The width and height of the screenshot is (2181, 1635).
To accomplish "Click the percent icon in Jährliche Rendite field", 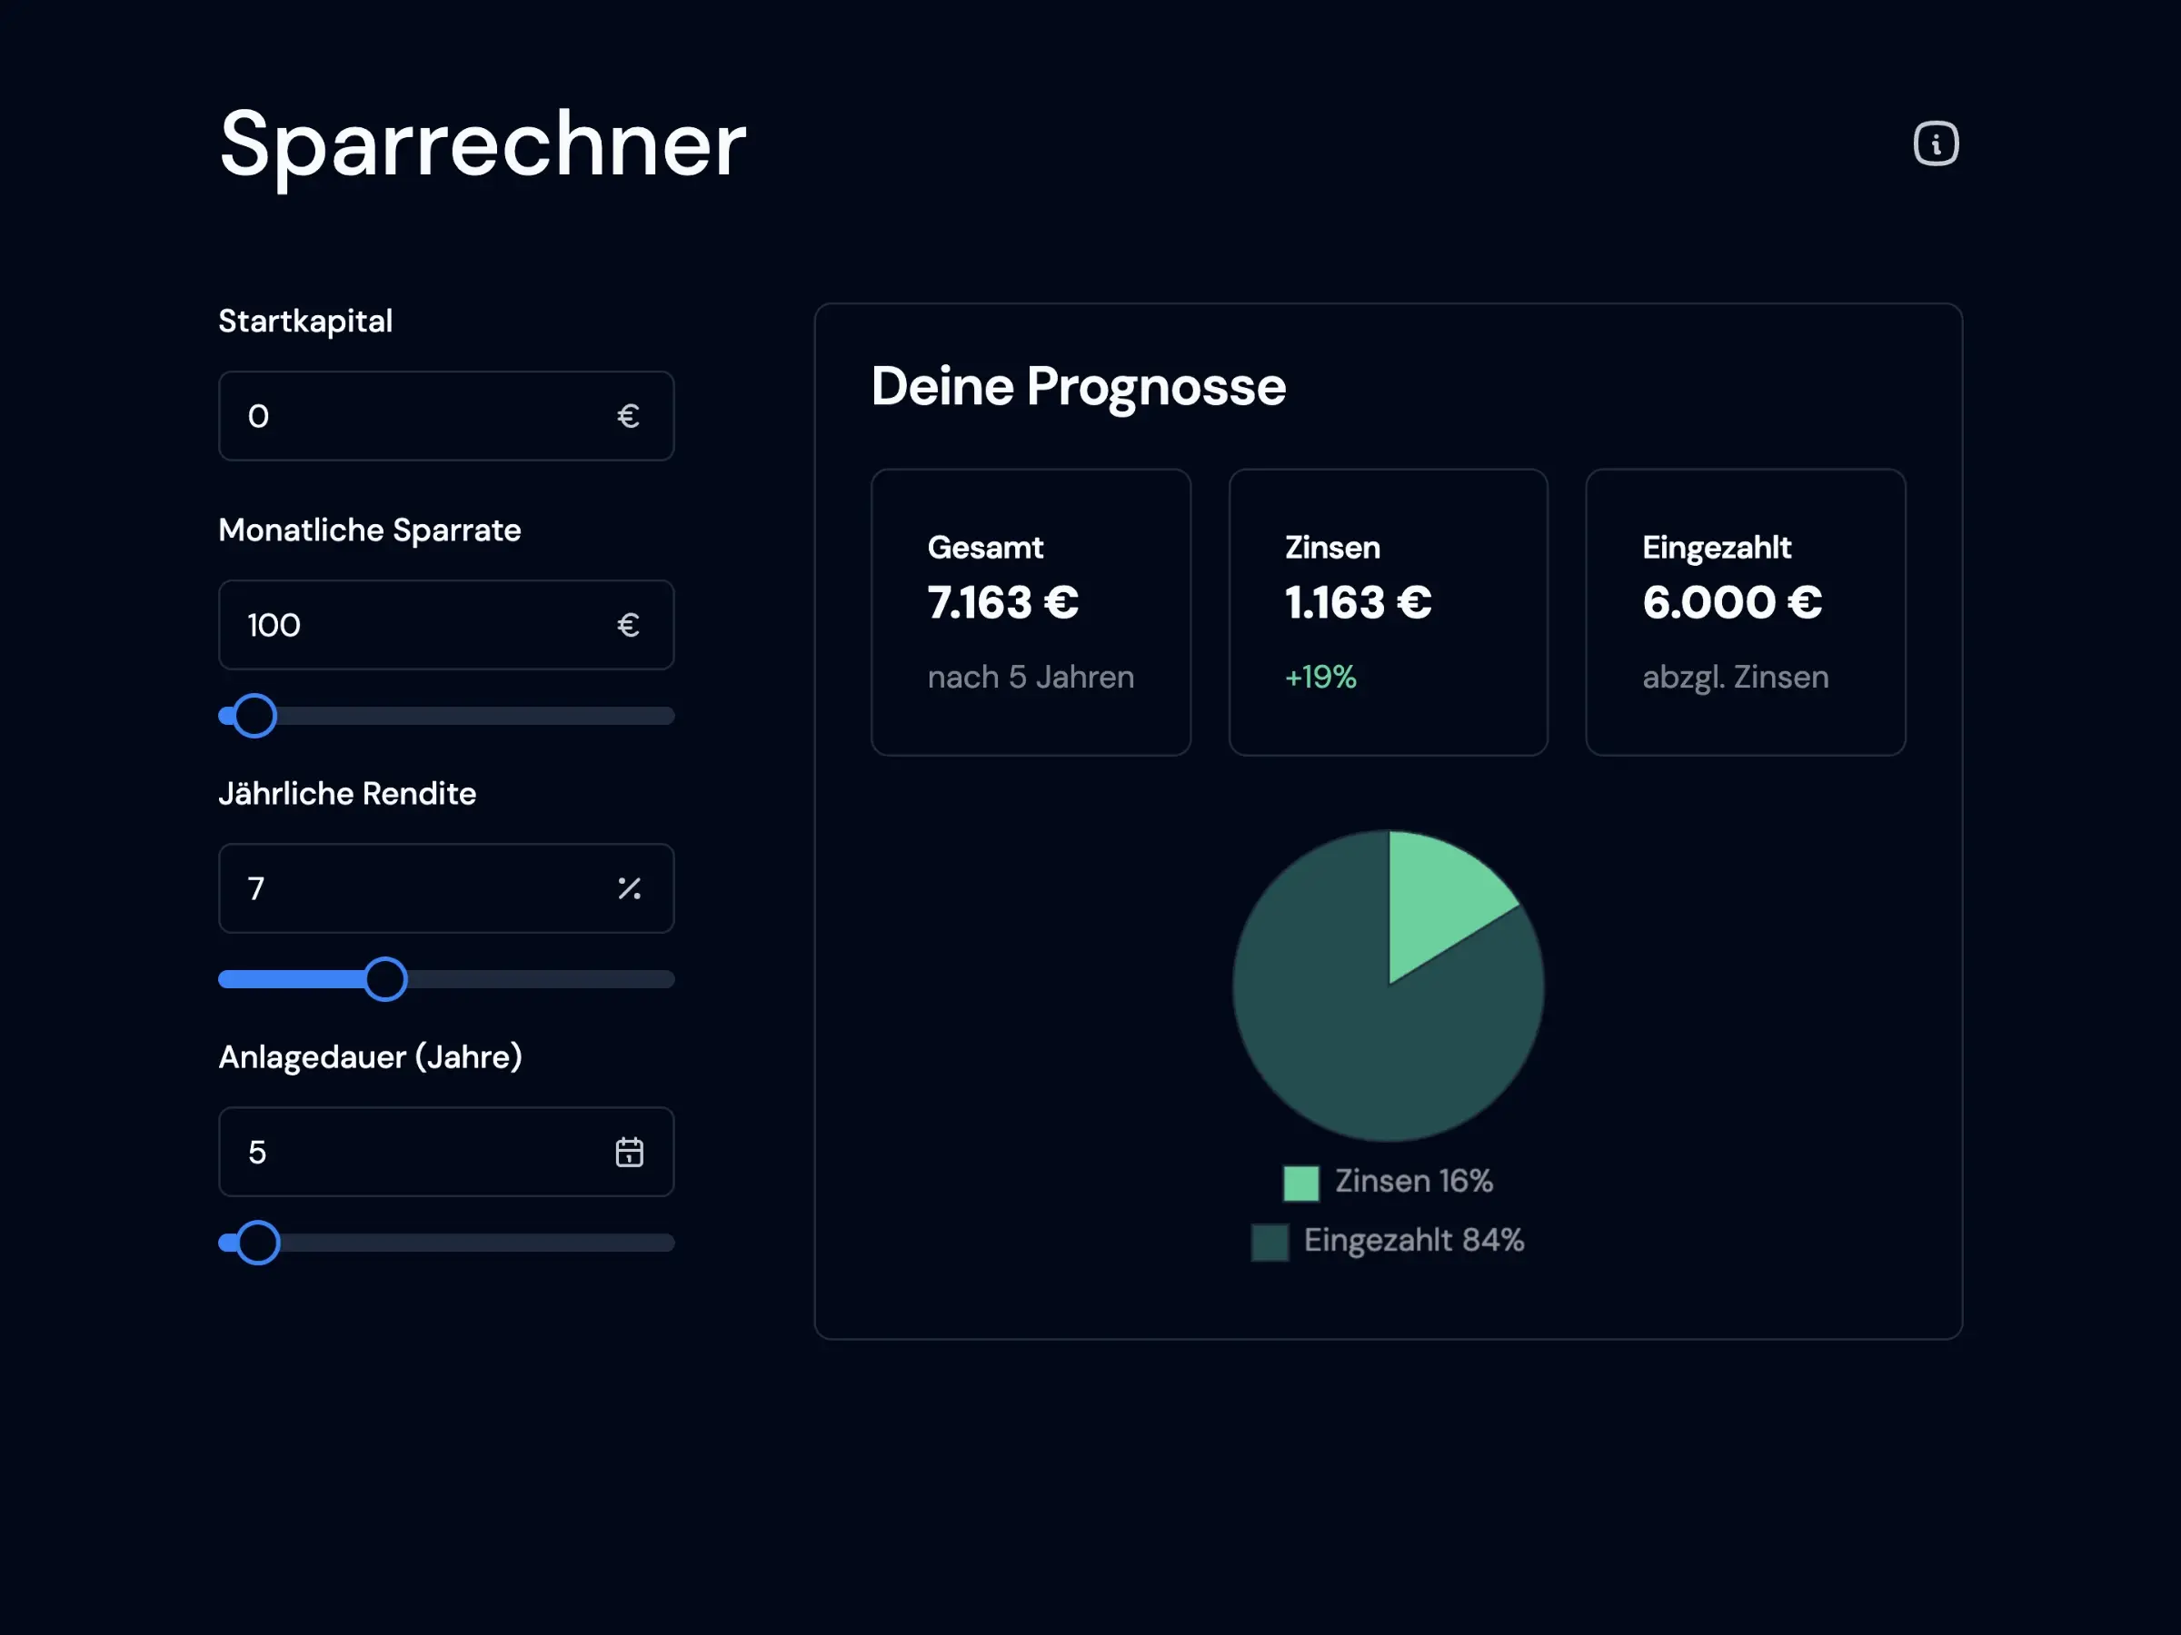I will pyautogui.click(x=629, y=888).
